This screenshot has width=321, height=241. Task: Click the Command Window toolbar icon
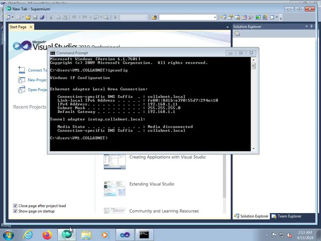[x=272, y=18]
